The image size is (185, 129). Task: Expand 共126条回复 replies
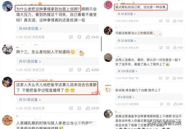(127, 71)
